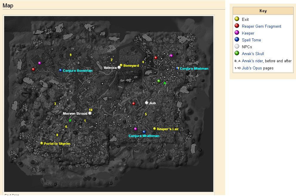Click Jiub's Opus page 5 marker
The height and width of the screenshot is (196, 296).
coord(146,114)
